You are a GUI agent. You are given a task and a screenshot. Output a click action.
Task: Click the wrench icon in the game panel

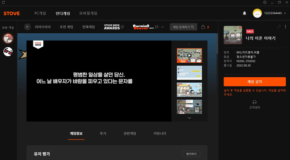279,27
